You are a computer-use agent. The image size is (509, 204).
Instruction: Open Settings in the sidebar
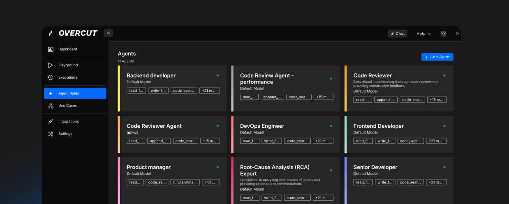(x=75, y=134)
